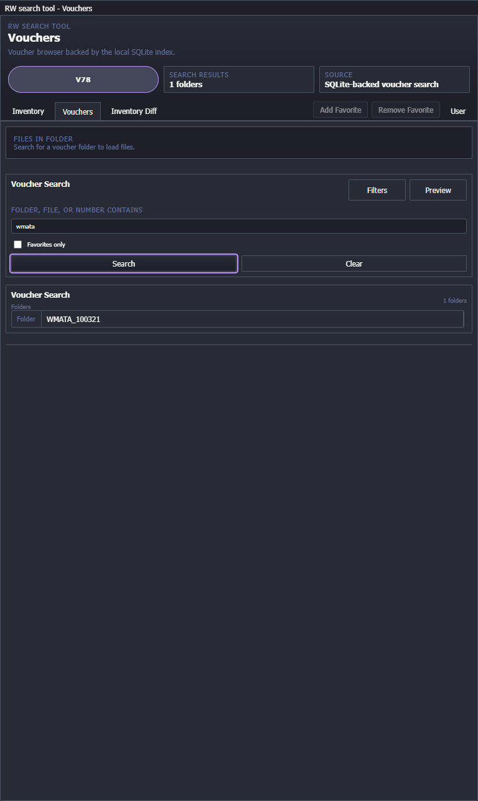Screen dimensions: 478x801
Task: Run the voucher Search button
Action: (124, 264)
